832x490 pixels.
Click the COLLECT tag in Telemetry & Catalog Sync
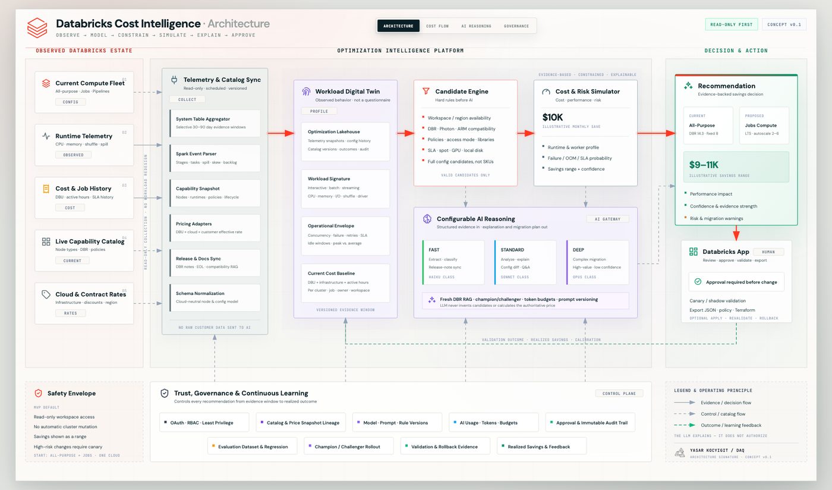(x=187, y=99)
